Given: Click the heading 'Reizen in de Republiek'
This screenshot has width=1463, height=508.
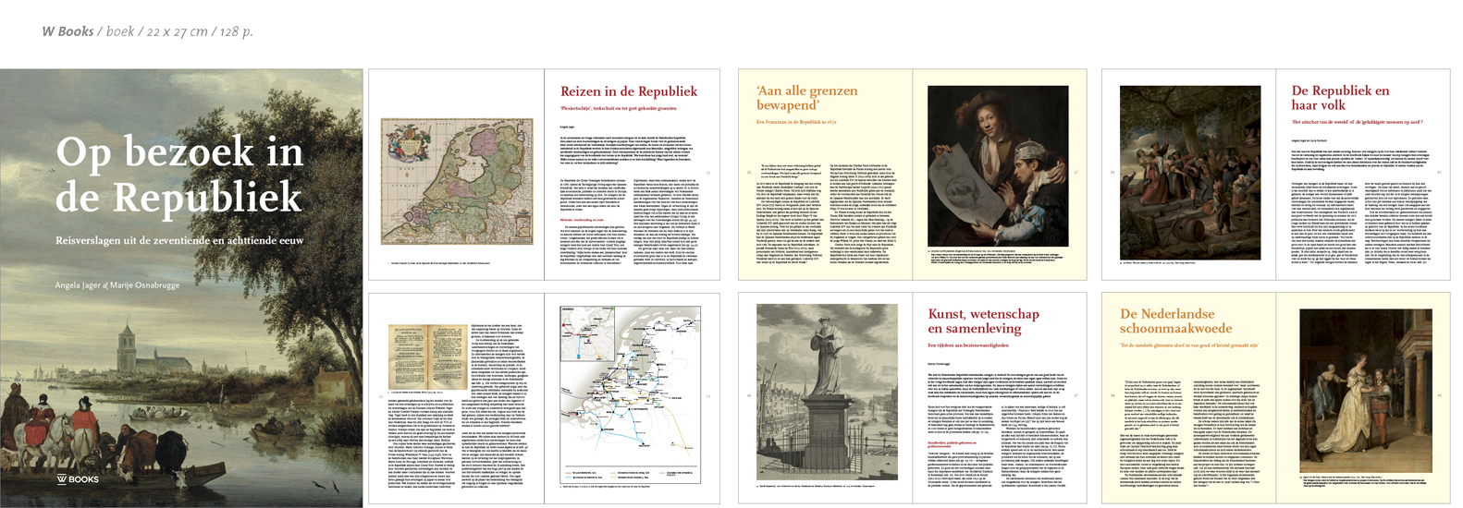Looking at the screenshot, I should (x=629, y=91).
